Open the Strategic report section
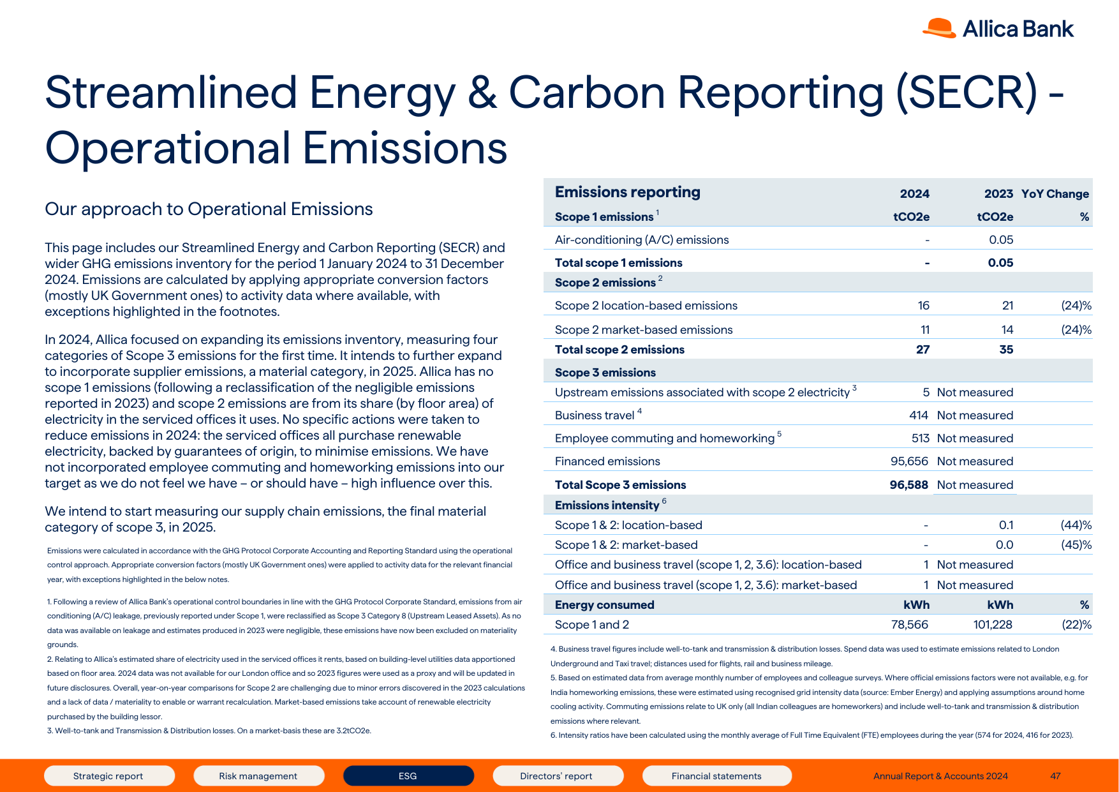 pos(109,775)
